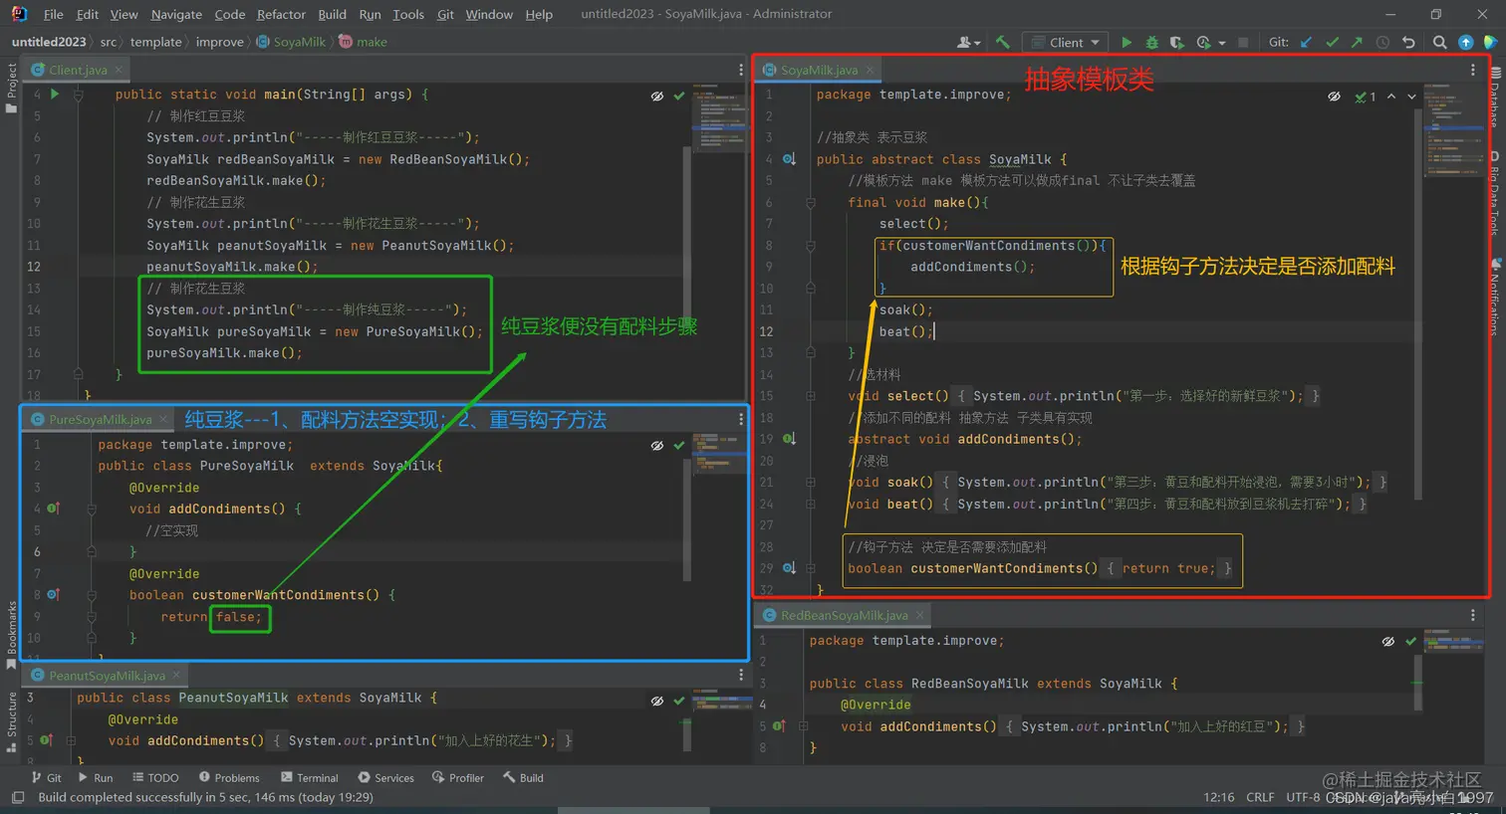Image resolution: width=1506 pixels, height=814 pixels.
Task: Click override gutter icon beside PureSoyaMilk addCondiments
Action: click(53, 509)
